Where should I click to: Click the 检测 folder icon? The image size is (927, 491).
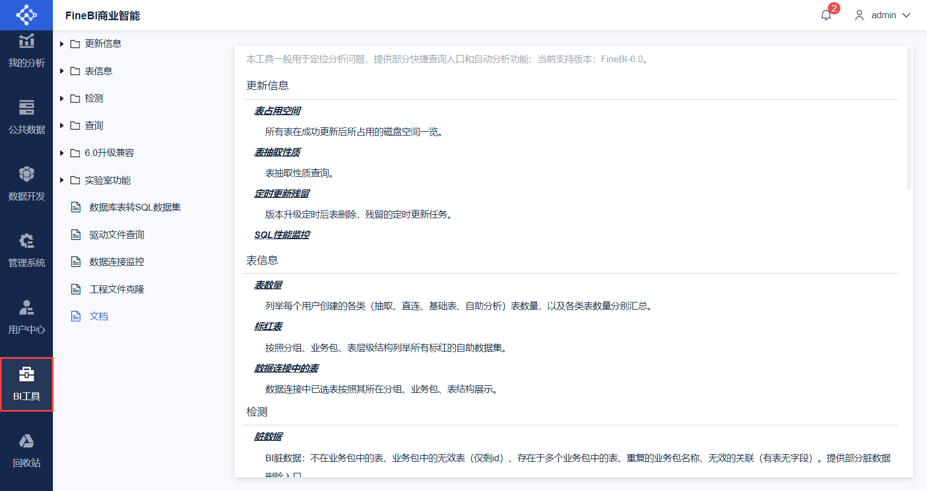[x=76, y=98]
